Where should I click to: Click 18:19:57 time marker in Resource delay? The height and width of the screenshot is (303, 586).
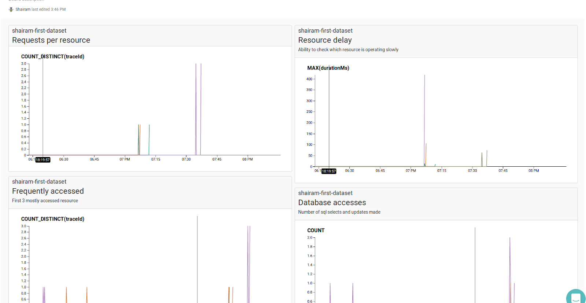(329, 171)
